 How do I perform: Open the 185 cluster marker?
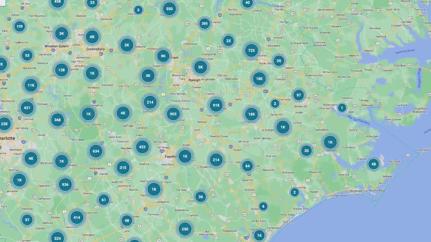pos(252,114)
